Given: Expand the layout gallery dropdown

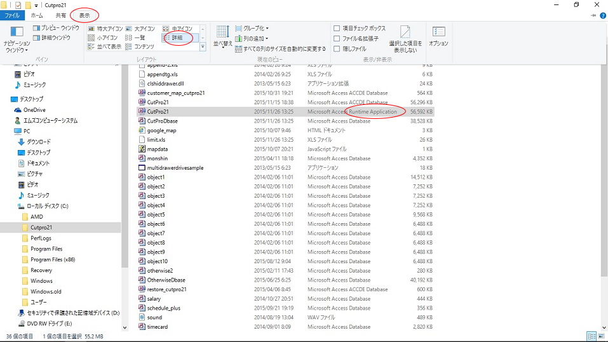Looking at the screenshot, I should (x=203, y=47).
